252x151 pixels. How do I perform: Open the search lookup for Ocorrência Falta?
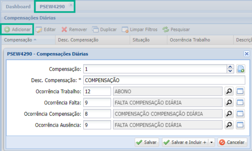click(229, 102)
